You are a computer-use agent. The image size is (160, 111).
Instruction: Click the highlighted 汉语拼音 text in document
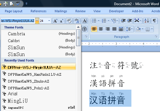tap(107, 100)
